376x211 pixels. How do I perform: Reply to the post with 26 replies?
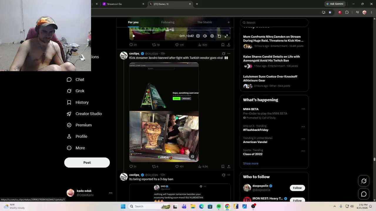(x=133, y=45)
